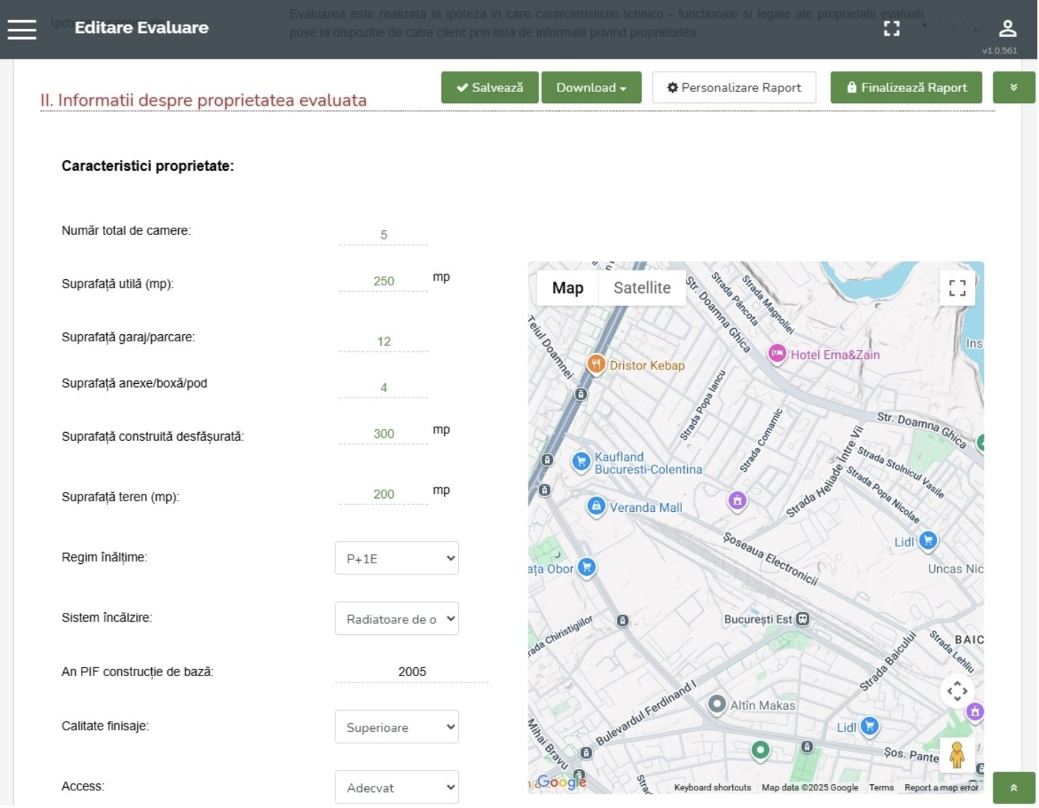The image size is (1039, 808).
Task: Open the hamburger navigation menu
Action: (x=22, y=29)
